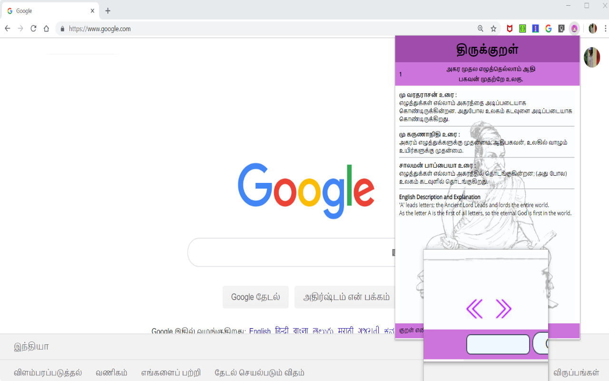Click the kural number input box
The image size is (609, 381).
498,344
